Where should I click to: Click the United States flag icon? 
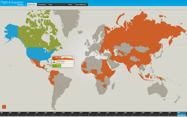coord(54,62)
